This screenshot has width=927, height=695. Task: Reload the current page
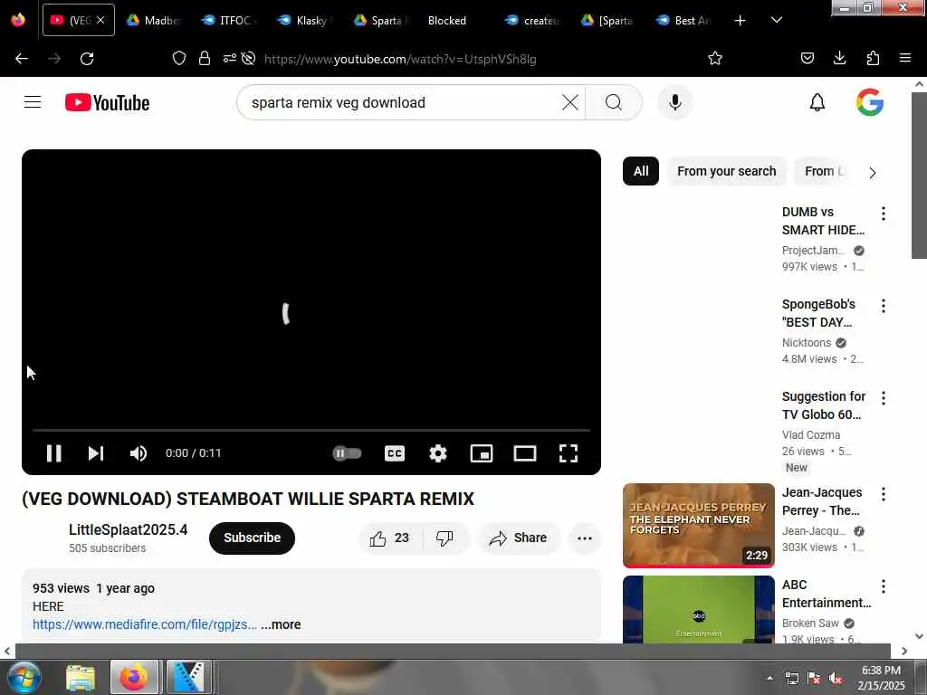[x=87, y=59]
